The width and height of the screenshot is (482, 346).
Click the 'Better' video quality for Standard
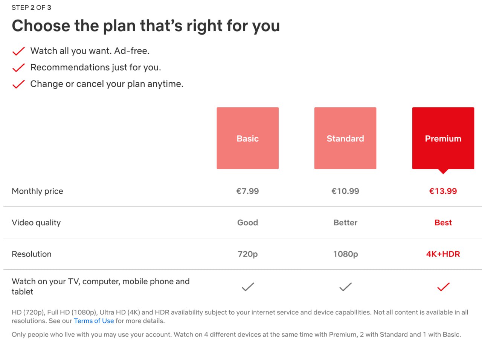click(x=345, y=223)
